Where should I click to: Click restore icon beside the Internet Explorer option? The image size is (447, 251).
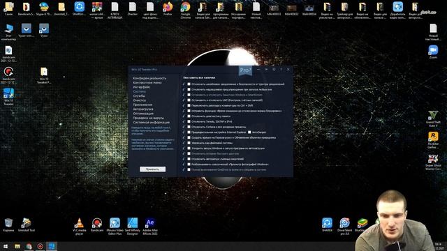point(184,132)
